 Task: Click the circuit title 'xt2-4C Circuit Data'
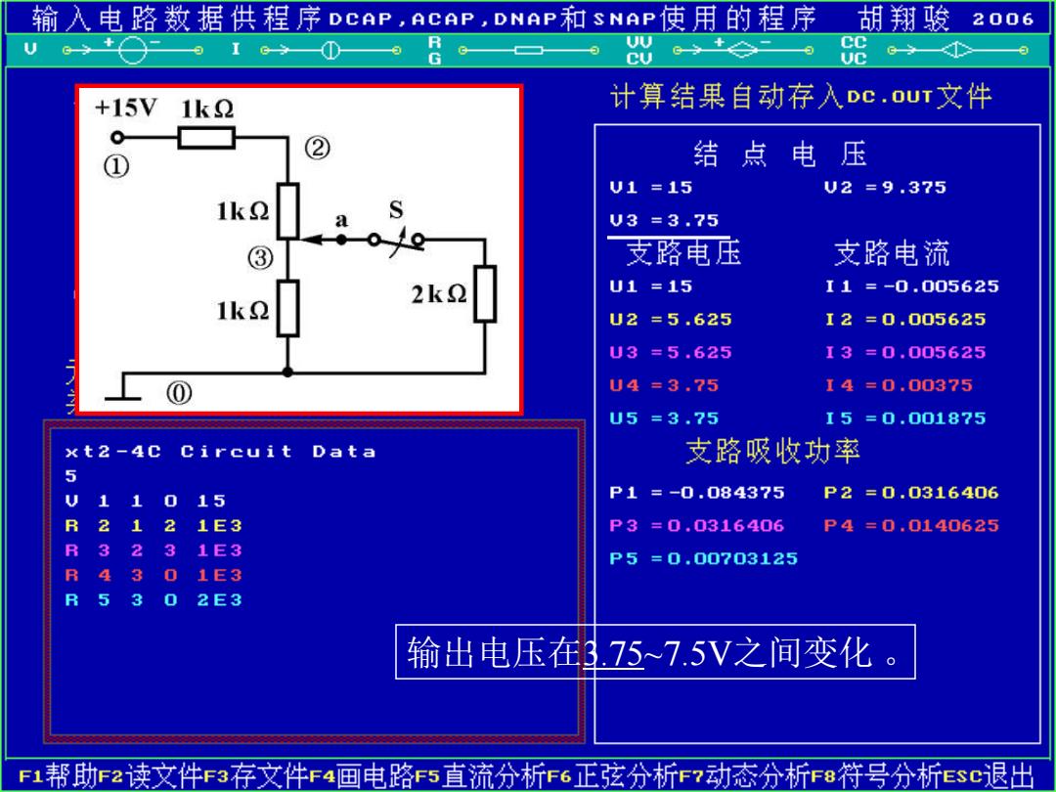(x=220, y=451)
